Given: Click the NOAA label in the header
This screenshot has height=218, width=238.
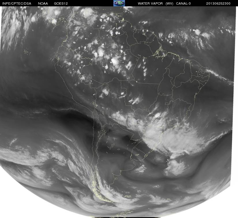Looking at the screenshot, I should (x=43, y=3).
